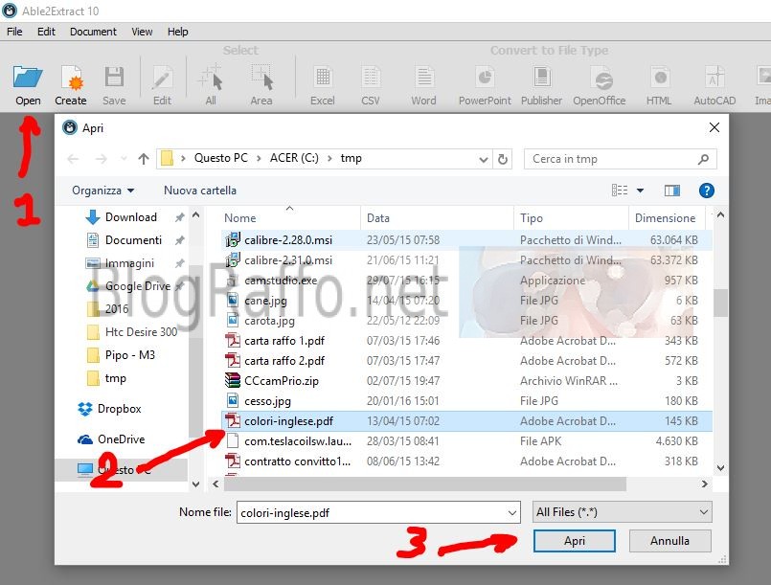Click the search magnifier icon
Image resolution: width=771 pixels, height=585 pixels.
pyautogui.click(x=703, y=159)
